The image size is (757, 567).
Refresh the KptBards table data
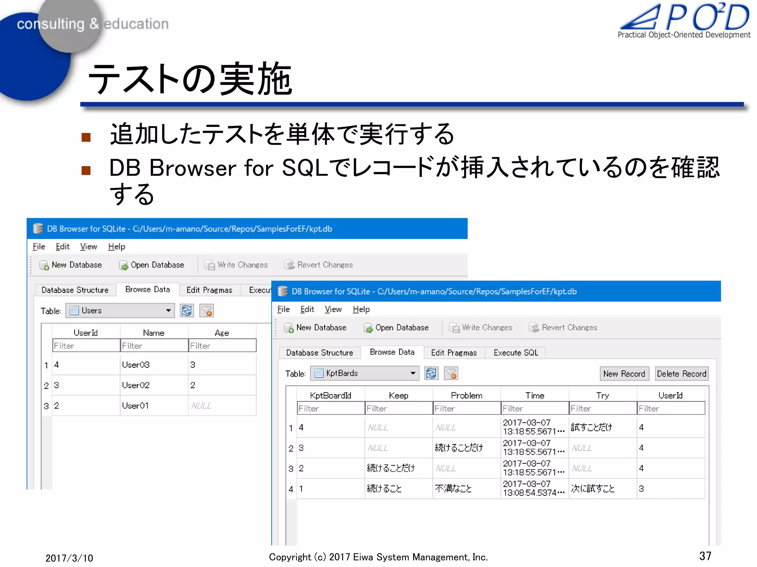pos(431,373)
